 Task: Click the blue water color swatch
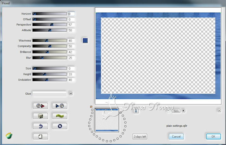[85, 41]
